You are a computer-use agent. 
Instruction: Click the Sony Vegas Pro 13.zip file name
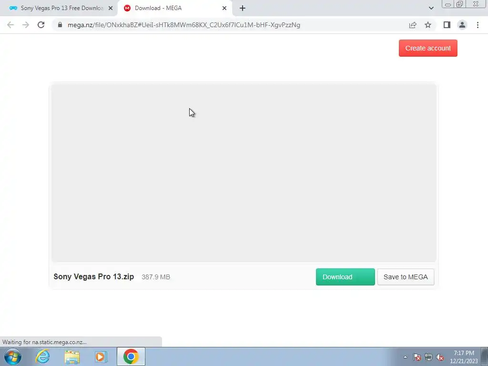pos(94,277)
